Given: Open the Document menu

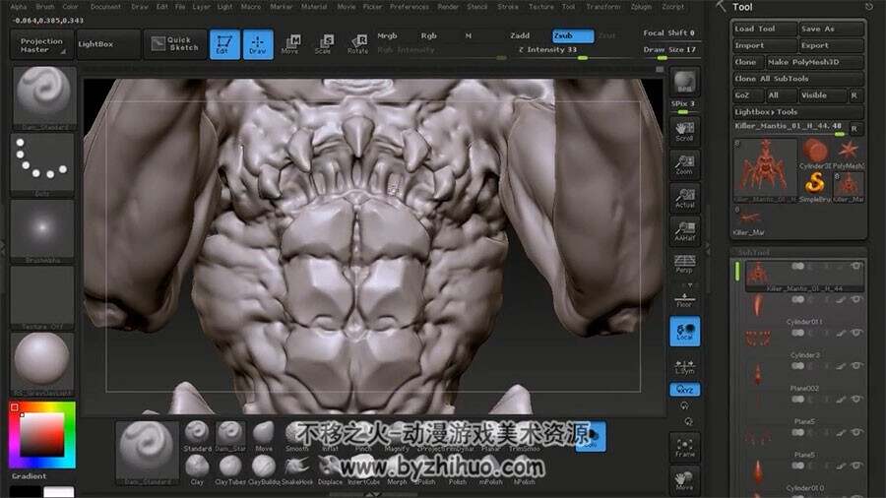Looking at the screenshot, I should [x=105, y=7].
